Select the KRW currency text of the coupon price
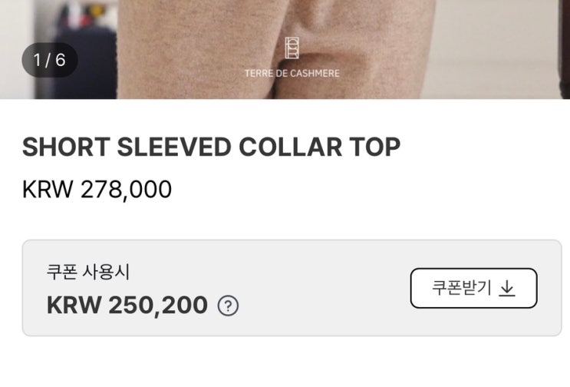This screenshot has width=570, height=387. click(x=74, y=305)
